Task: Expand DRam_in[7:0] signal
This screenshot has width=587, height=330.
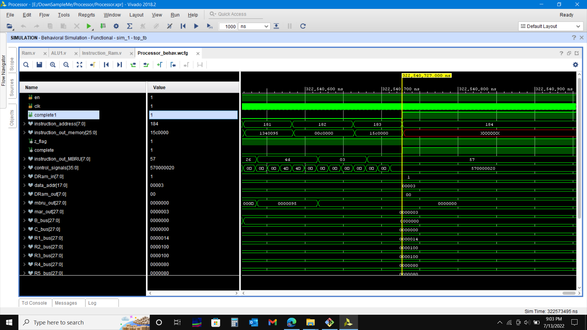Action: [24, 177]
